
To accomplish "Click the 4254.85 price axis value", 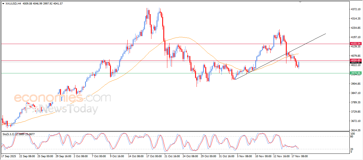I will (x=356, y=28).
